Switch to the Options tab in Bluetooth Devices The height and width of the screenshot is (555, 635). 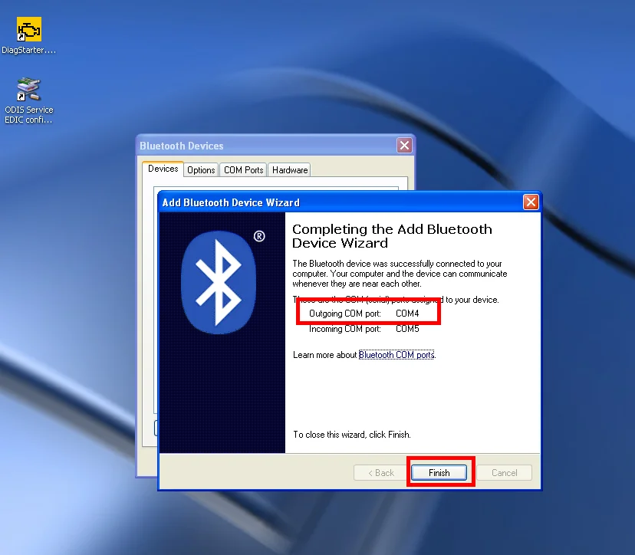201,170
